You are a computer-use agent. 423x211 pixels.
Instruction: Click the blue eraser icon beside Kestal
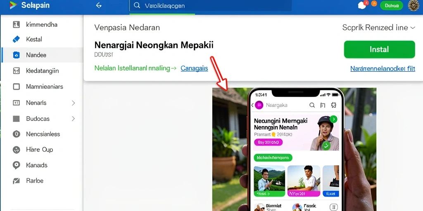click(x=16, y=39)
